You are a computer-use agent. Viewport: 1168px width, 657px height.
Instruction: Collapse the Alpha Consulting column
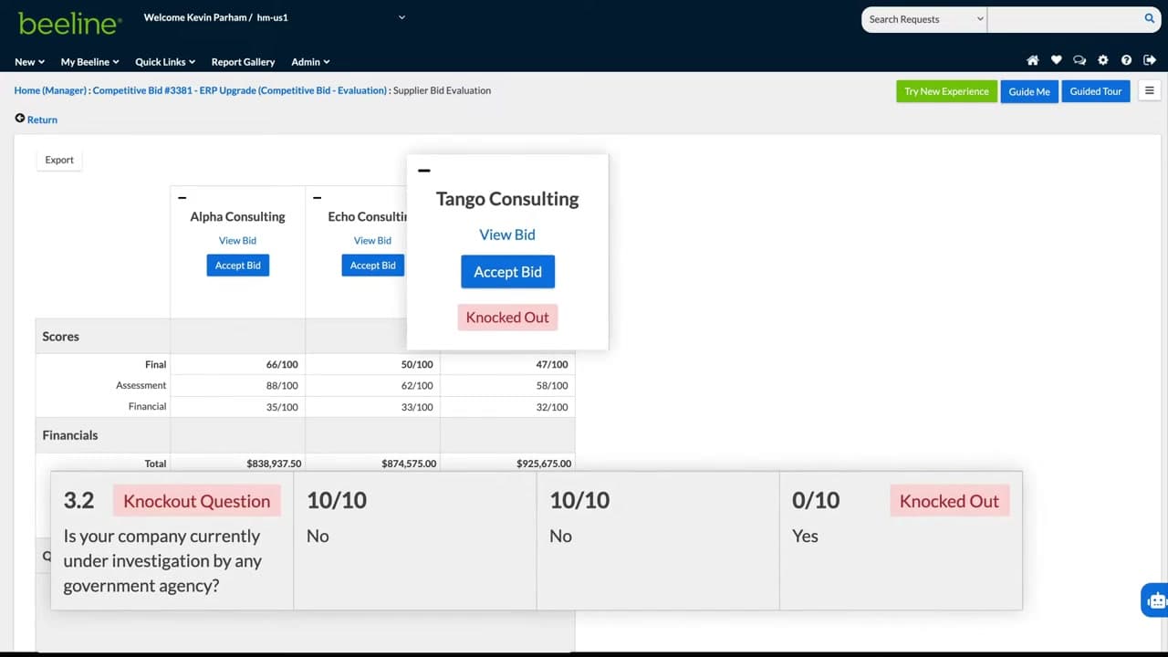(182, 198)
